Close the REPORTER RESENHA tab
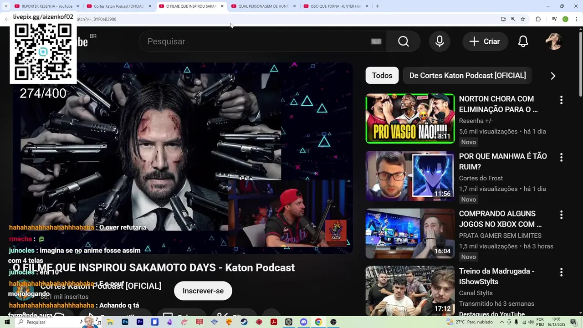The image size is (583, 328). click(x=77, y=6)
